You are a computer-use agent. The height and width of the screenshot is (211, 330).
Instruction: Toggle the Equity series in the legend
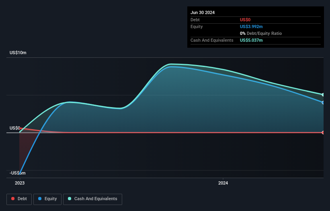point(47,199)
